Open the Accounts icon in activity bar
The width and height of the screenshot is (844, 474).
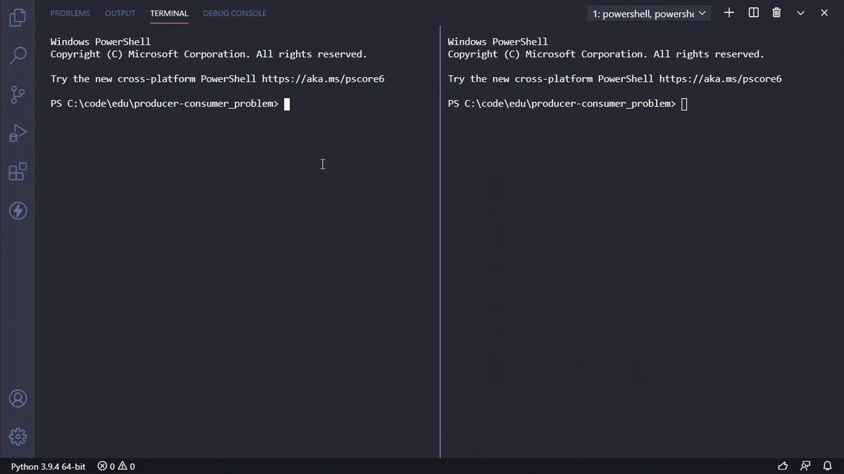(x=18, y=398)
